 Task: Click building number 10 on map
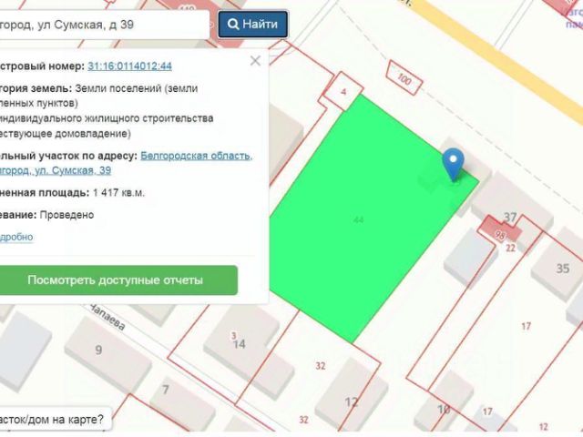click(x=444, y=409)
